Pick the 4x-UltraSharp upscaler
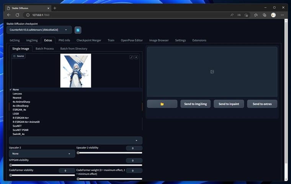 point(76,106)
